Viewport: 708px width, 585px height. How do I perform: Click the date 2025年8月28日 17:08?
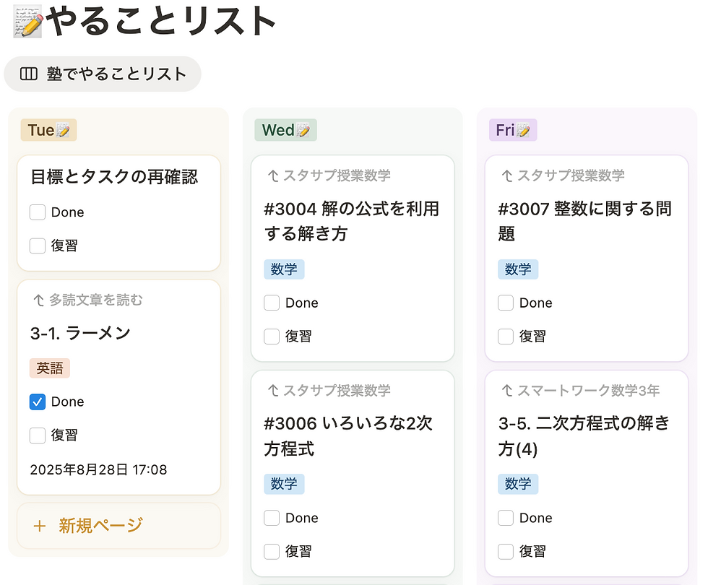[98, 470]
